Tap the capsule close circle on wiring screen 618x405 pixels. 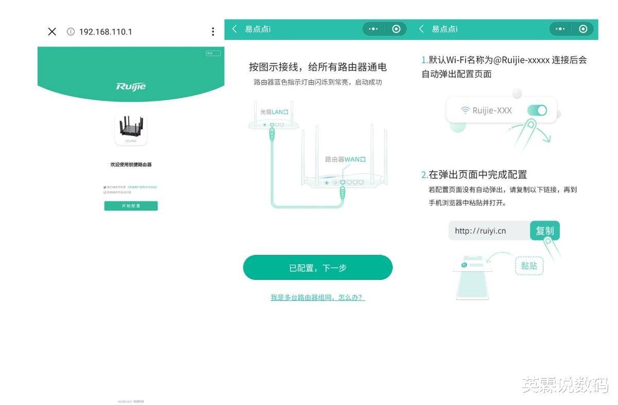point(396,29)
